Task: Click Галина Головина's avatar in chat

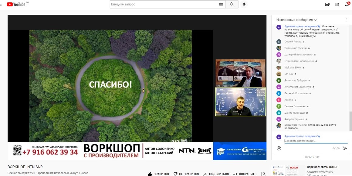Action: pyautogui.click(x=279, y=106)
